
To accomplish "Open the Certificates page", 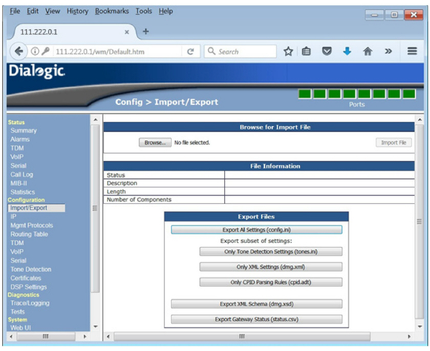I will (x=26, y=278).
